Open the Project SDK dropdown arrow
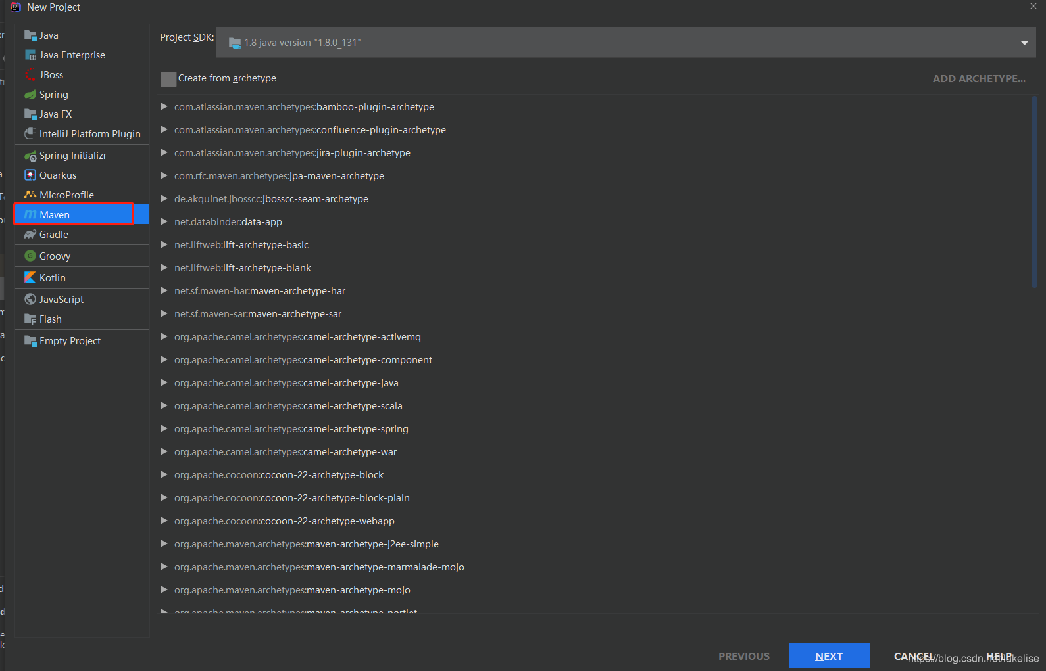The height and width of the screenshot is (671, 1046). pos(1024,43)
